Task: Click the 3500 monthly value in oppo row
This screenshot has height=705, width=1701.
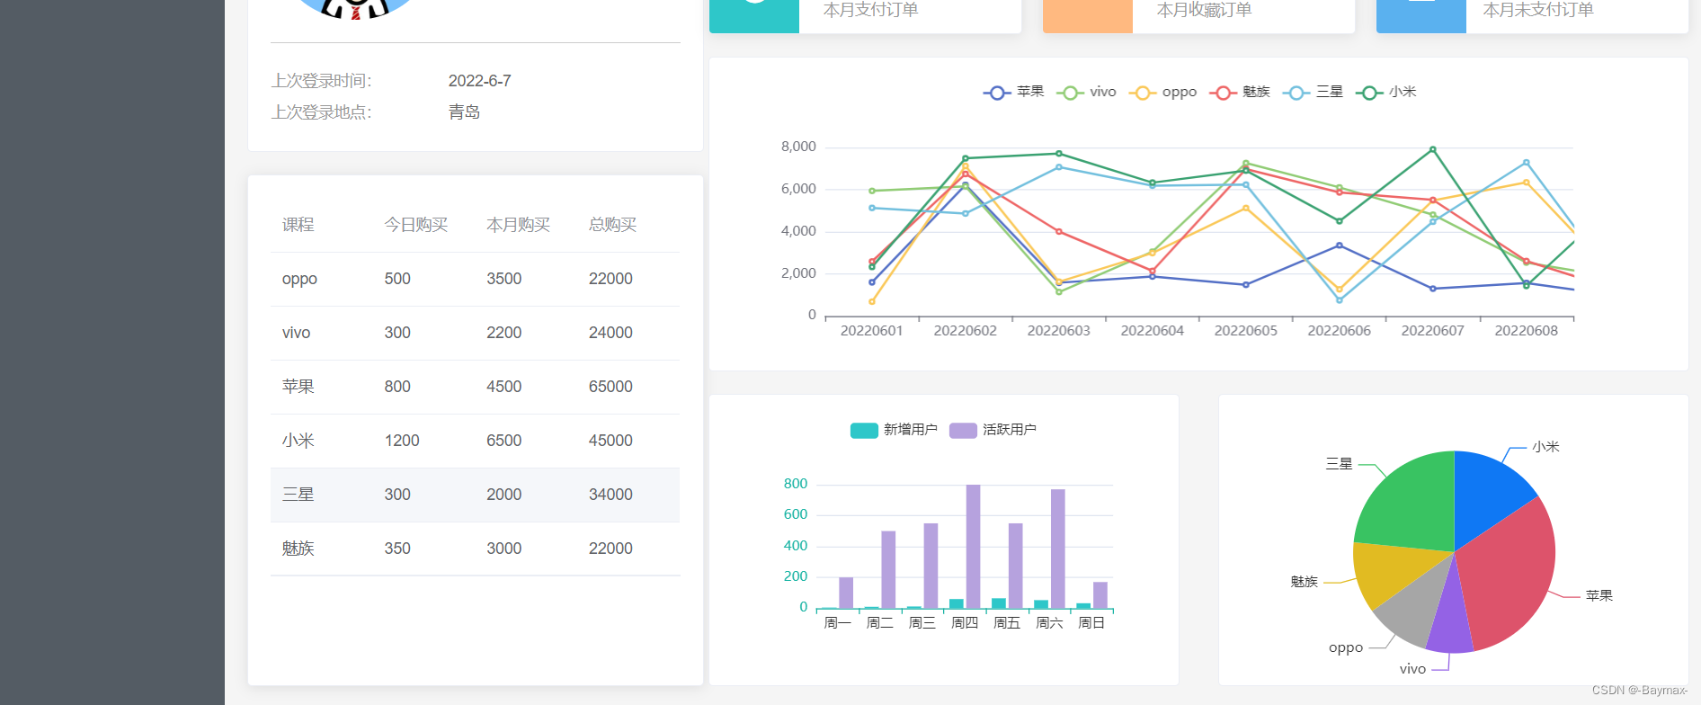Action: [504, 279]
